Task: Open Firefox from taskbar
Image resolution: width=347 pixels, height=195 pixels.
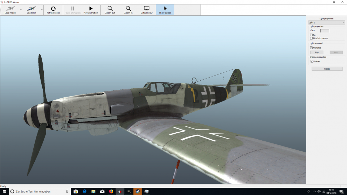Action: [x=111, y=192]
